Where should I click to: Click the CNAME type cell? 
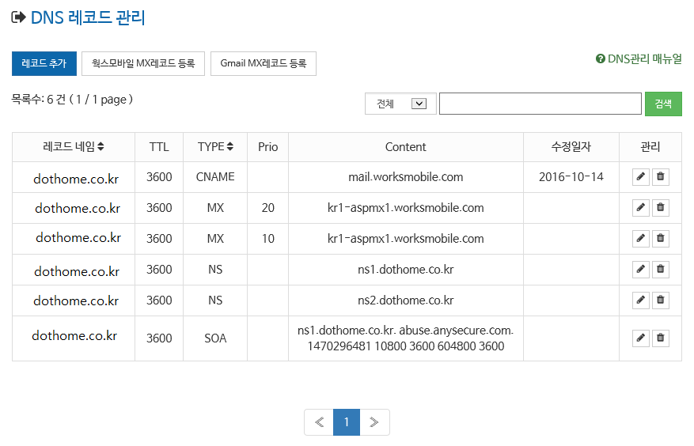215,177
